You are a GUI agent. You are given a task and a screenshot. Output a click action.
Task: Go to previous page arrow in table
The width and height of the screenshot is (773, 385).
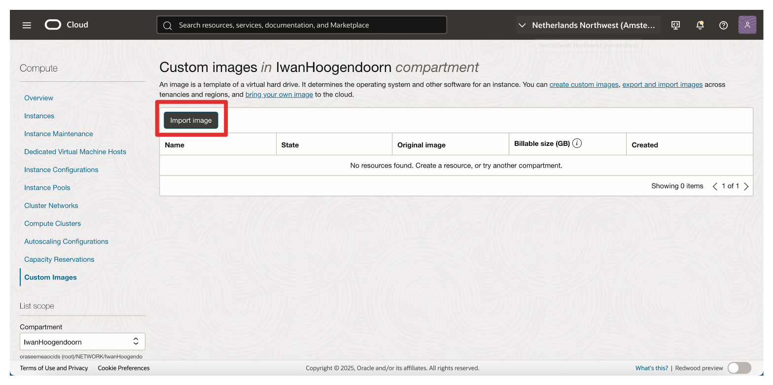click(715, 186)
